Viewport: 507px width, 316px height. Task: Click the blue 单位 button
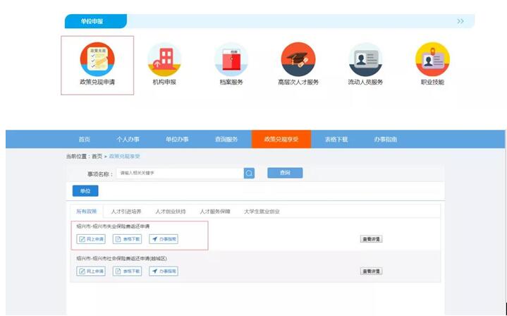(x=85, y=191)
